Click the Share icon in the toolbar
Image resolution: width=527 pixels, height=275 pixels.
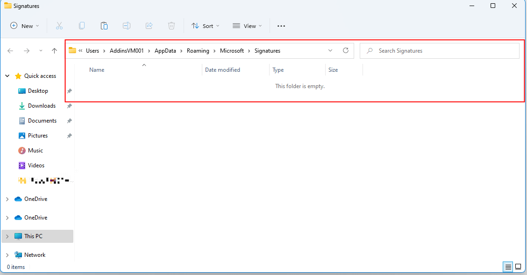(149, 26)
